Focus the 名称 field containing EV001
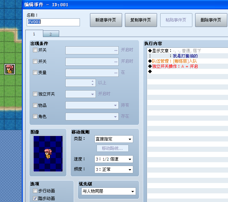 pos(53,22)
